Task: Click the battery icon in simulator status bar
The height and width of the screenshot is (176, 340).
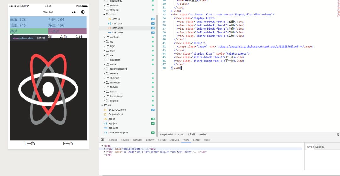Action: (x=85, y=6)
